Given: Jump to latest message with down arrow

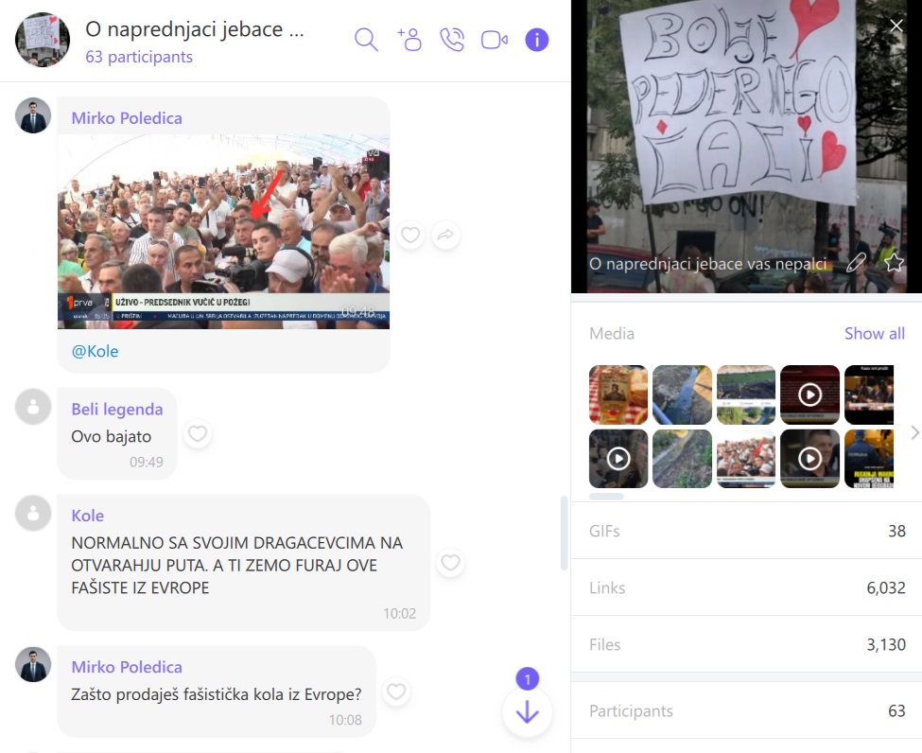Looking at the screenshot, I should click(528, 711).
